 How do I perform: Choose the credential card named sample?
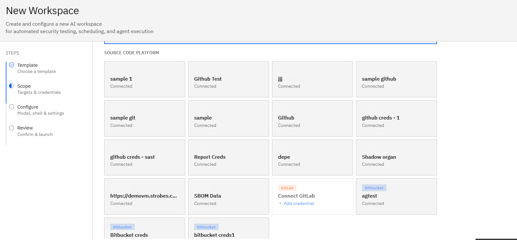point(229,118)
